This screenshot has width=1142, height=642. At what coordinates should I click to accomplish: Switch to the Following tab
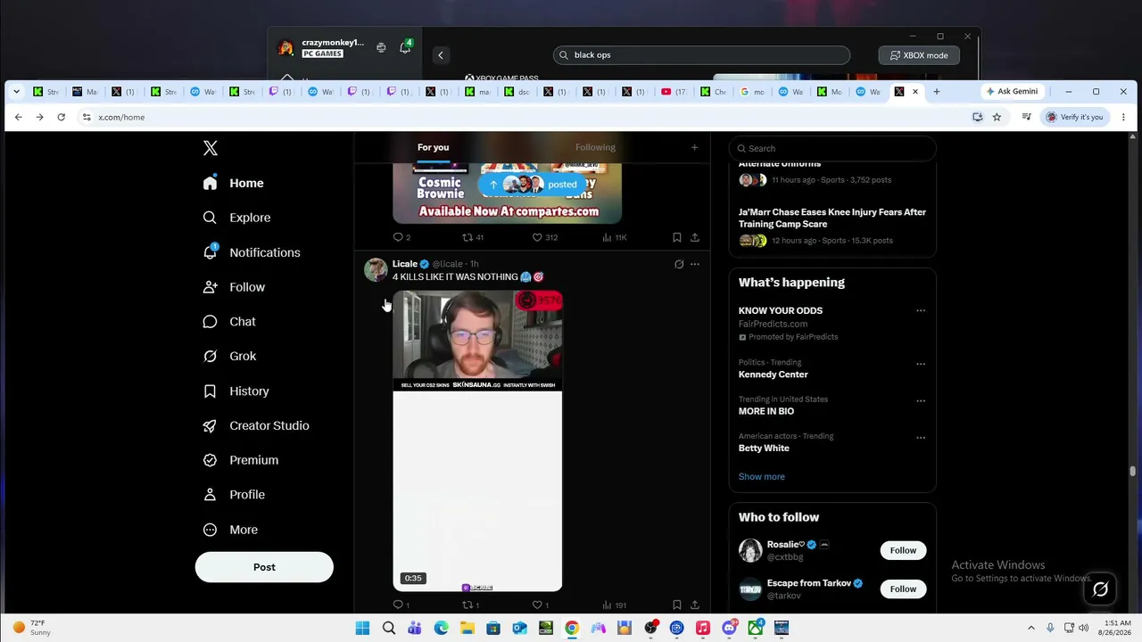(x=595, y=147)
